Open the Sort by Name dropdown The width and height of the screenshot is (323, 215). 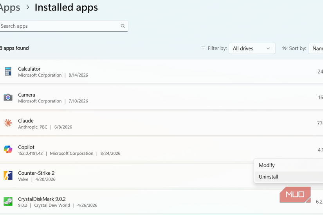point(316,48)
